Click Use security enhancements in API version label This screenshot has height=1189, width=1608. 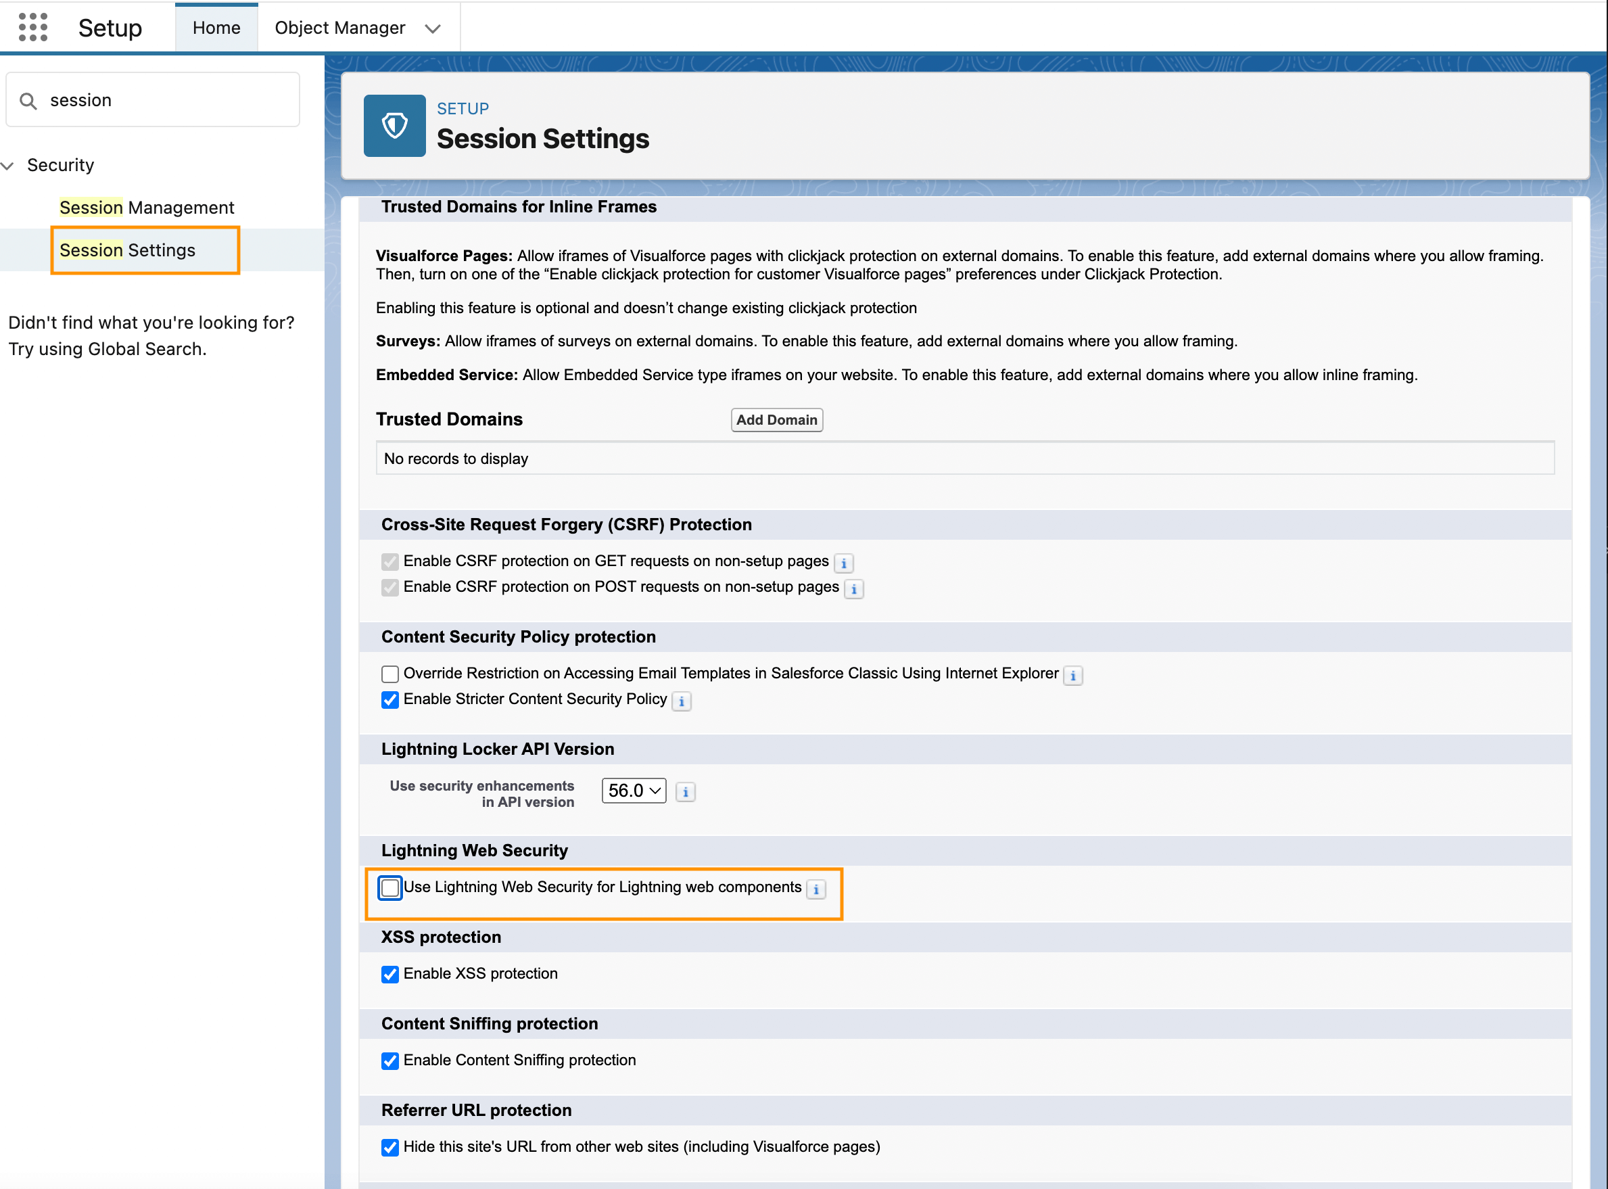(x=482, y=794)
